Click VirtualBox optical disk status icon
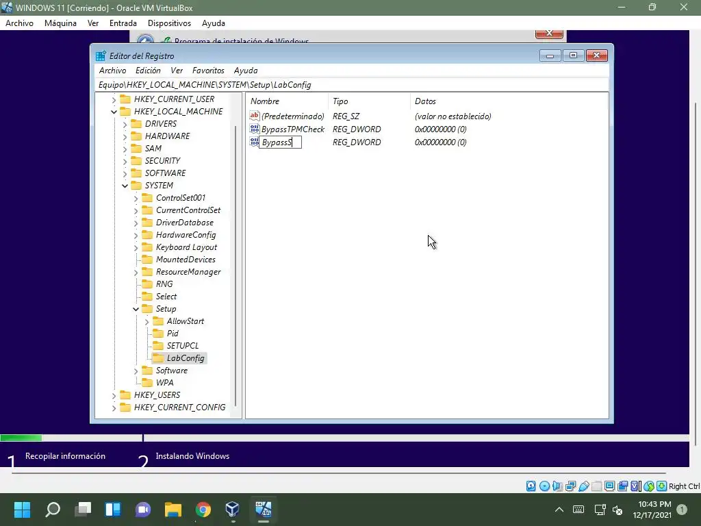 click(x=544, y=486)
